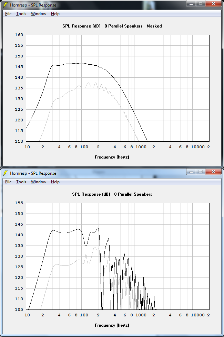Open Tools menu in top Hornresp window

click(x=21, y=14)
